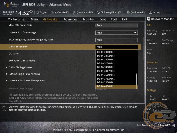Open Quick Note pencil icon
This screenshot has width=177, height=133.
coord(128,12)
